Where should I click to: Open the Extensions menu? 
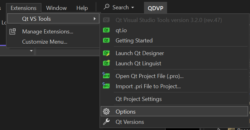23,8
